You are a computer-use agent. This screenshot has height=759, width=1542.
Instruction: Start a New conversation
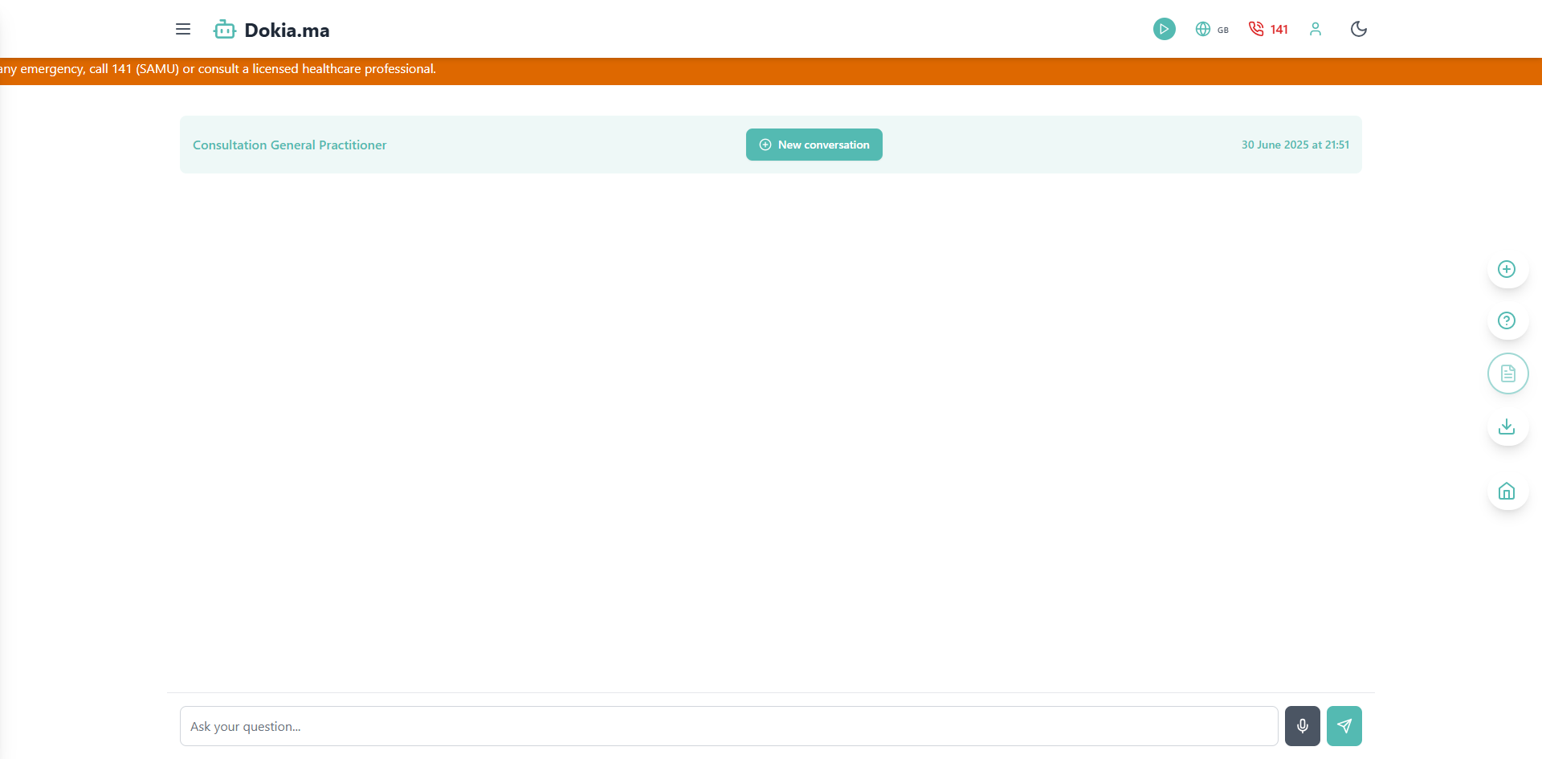pyautogui.click(x=814, y=145)
